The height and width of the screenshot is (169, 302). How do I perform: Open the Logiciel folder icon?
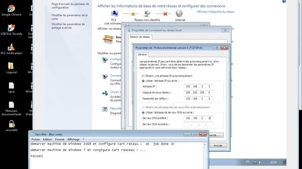tap(11, 68)
